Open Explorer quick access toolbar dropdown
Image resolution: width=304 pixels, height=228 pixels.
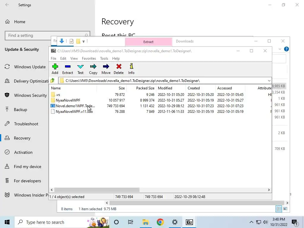[x=83, y=41]
